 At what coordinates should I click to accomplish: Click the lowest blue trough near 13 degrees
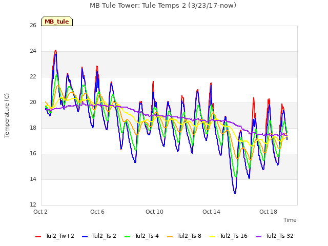235,193
